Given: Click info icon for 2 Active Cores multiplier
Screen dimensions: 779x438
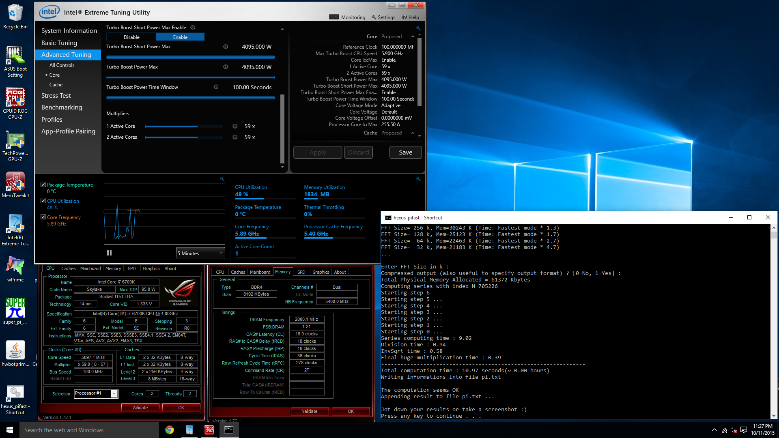Looking at the screenshot, I should (235, 137).
